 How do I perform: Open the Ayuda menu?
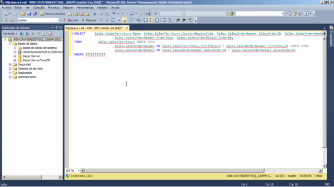pyautogui.click(x=115, y=7)
